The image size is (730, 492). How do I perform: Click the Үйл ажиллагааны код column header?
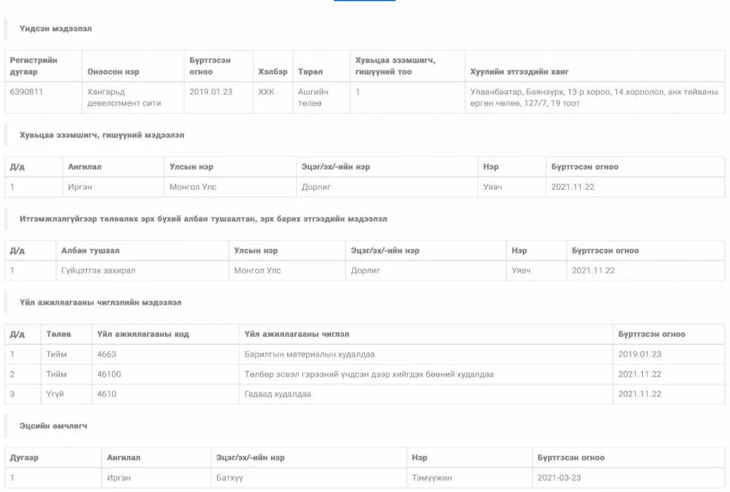coord(143,334)
